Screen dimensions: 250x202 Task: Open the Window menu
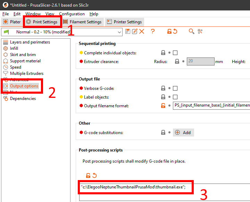33,14
